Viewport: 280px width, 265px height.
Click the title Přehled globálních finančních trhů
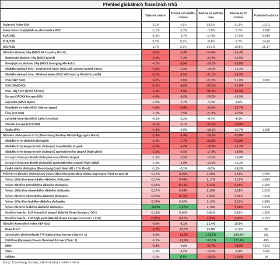click(x=140, y=4)
